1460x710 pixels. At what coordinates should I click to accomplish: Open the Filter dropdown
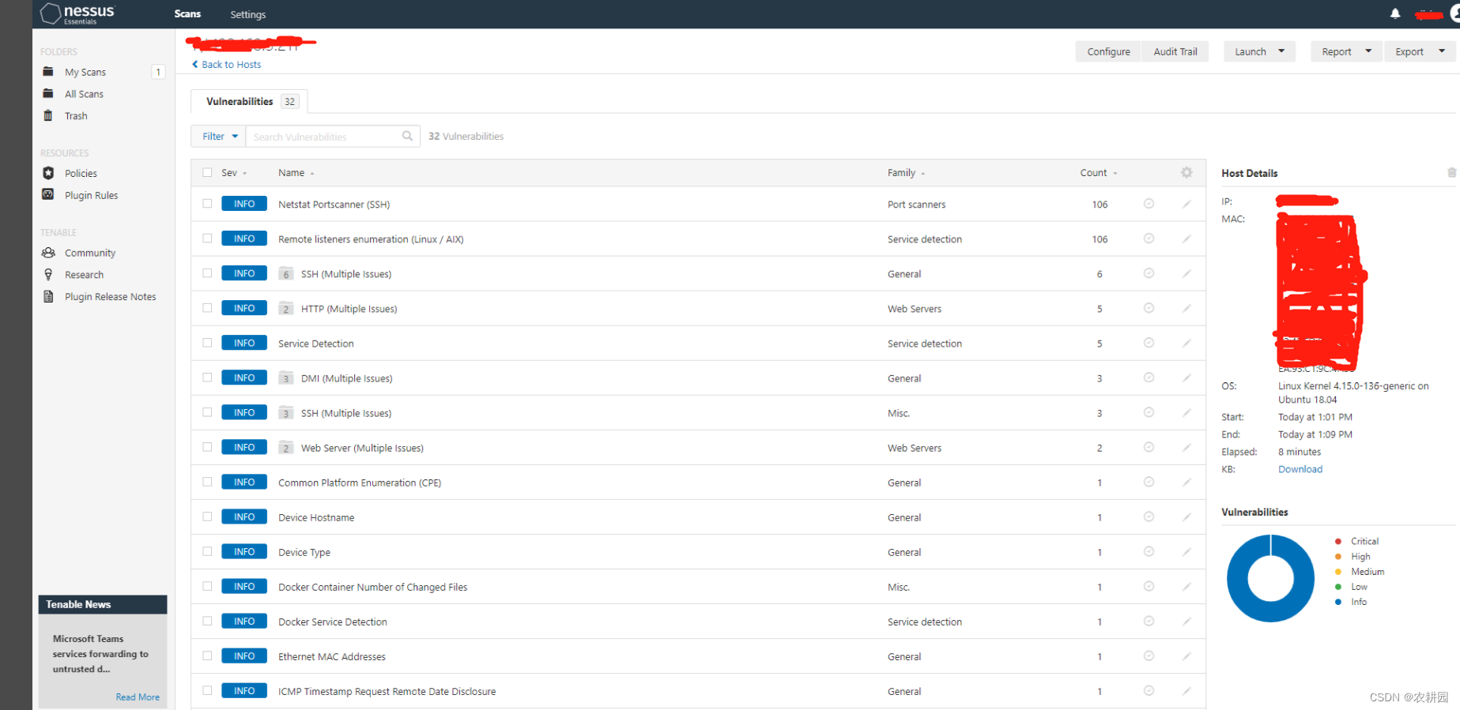pos(219,136)
